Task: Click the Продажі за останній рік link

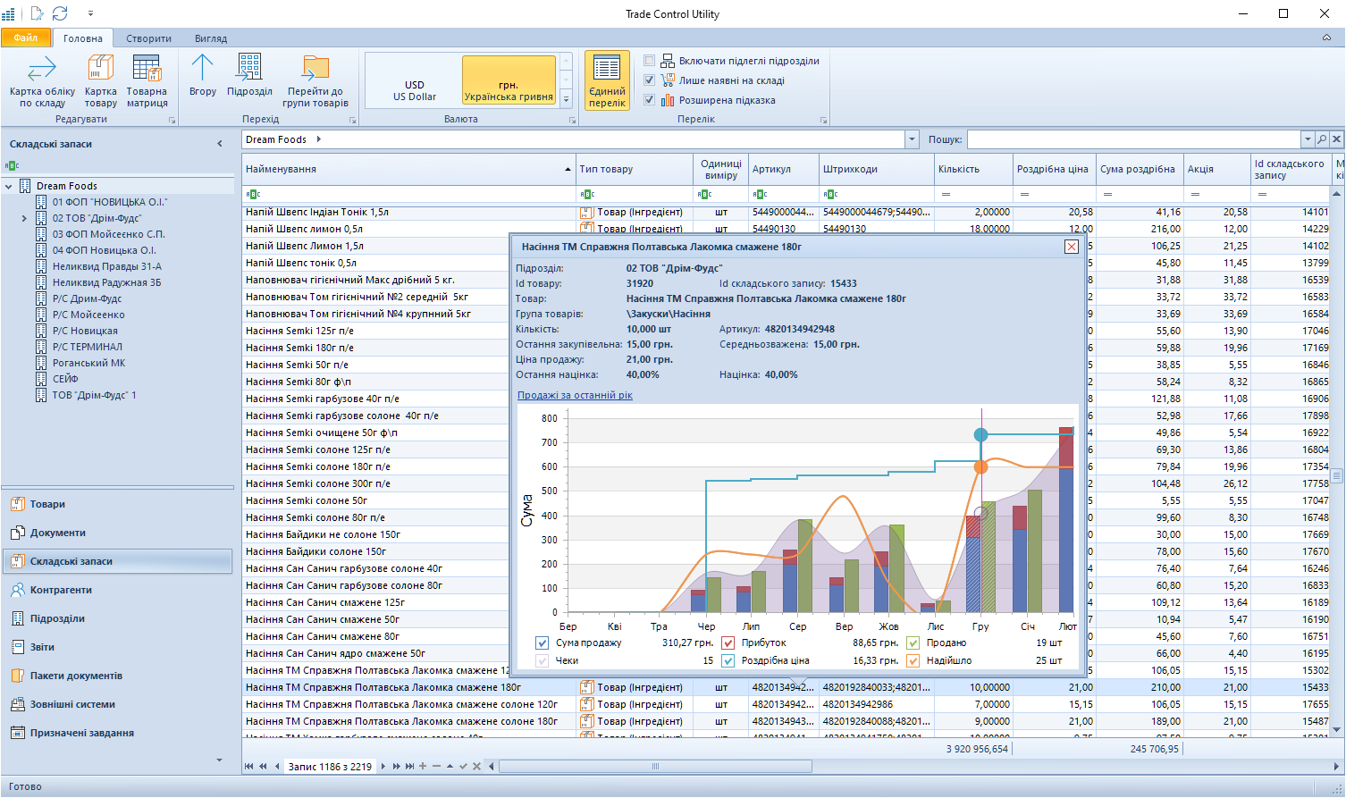Action: (575, 395)
